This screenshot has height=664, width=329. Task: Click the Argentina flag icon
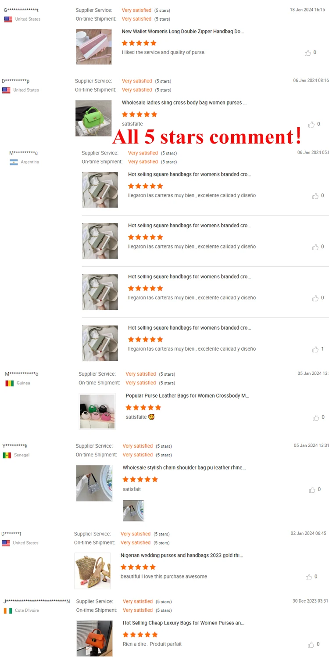coord(14,162)
